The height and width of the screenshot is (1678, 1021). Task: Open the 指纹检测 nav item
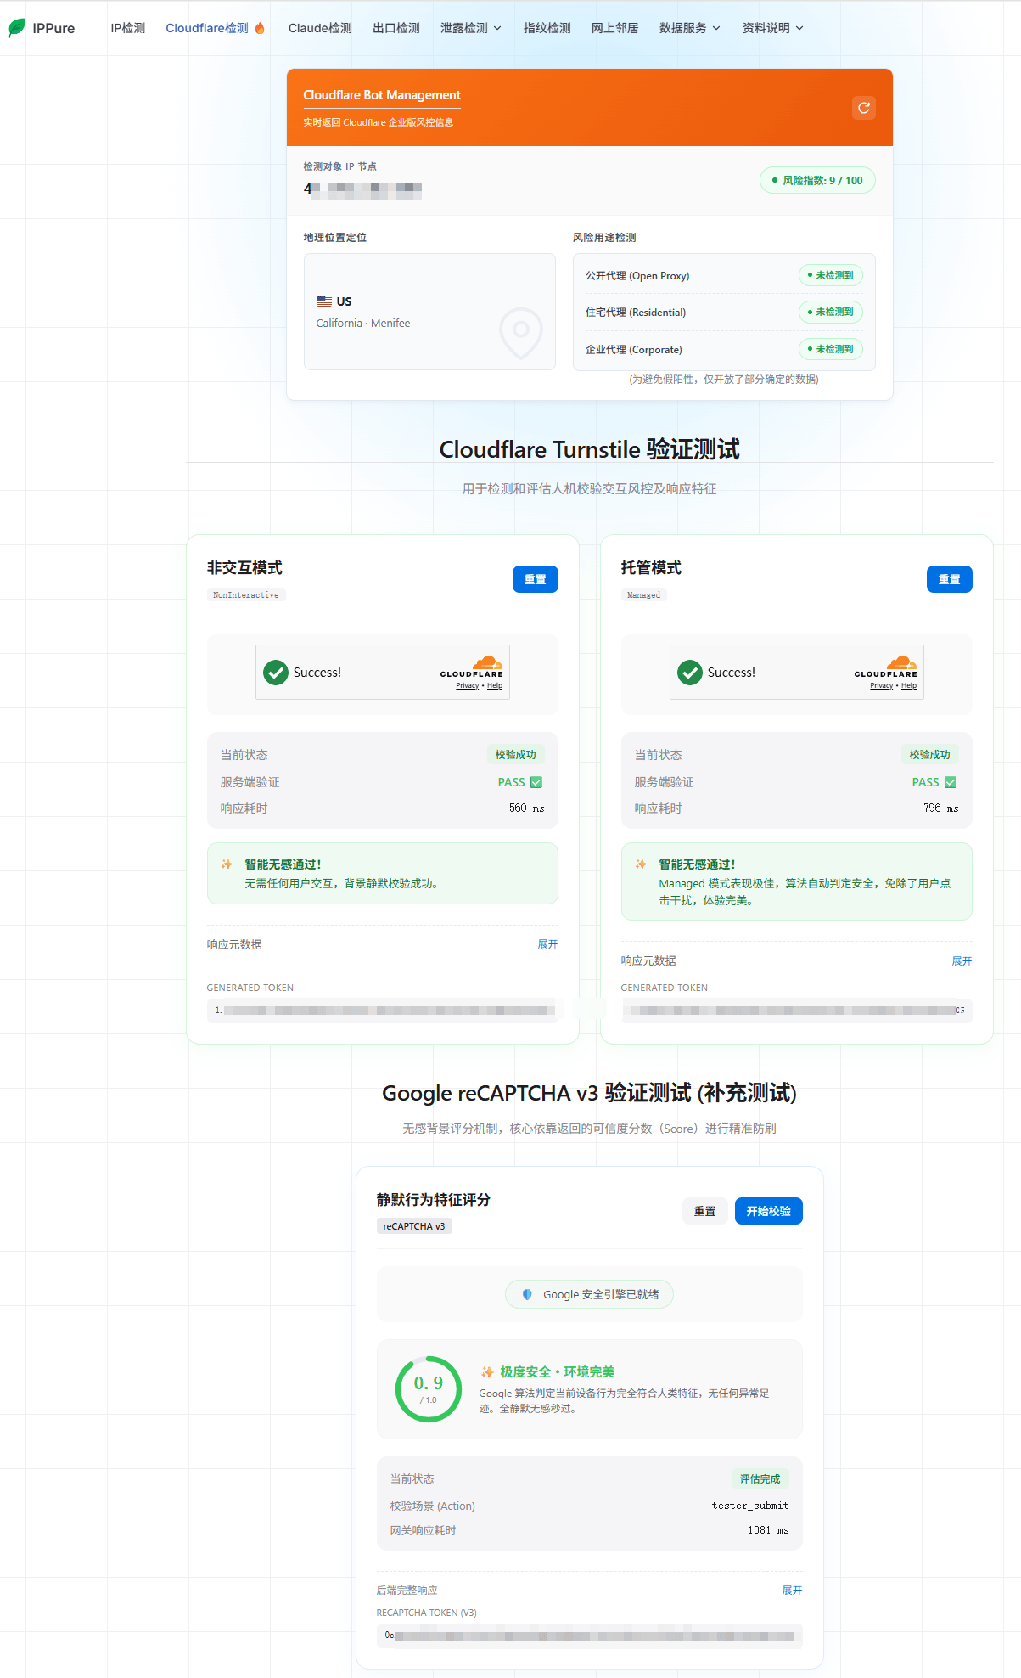coord(547,28)
